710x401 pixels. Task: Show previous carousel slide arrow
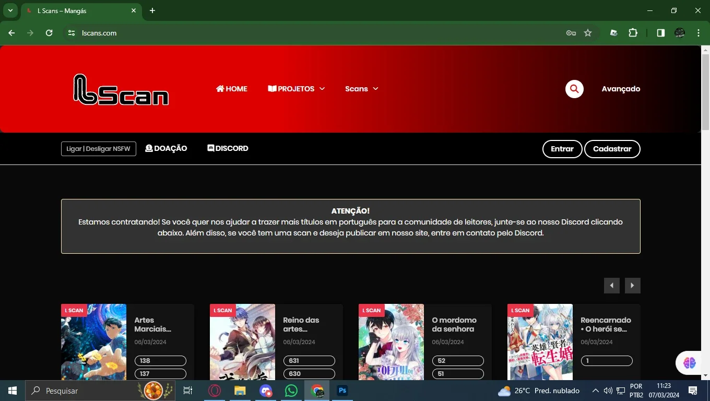click(x=612, y=286)
